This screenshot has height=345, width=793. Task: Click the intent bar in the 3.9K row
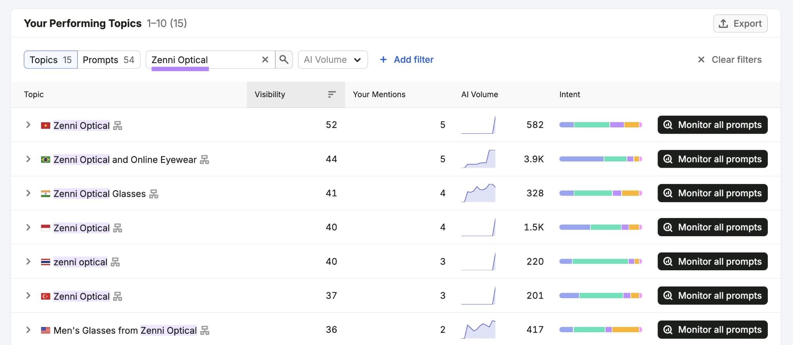click(x=601, y=159)
